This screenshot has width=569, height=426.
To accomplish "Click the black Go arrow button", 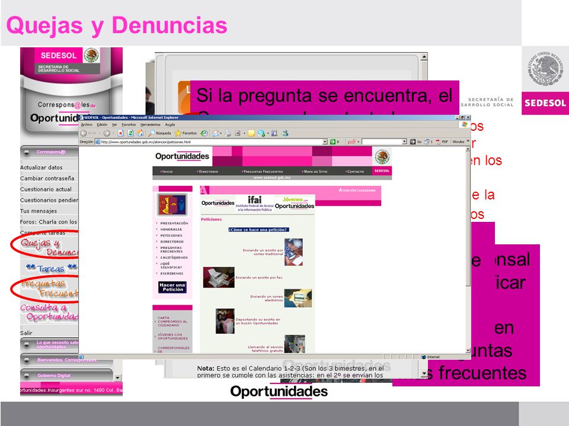I will pyautogui.click(x=413, y=141).
